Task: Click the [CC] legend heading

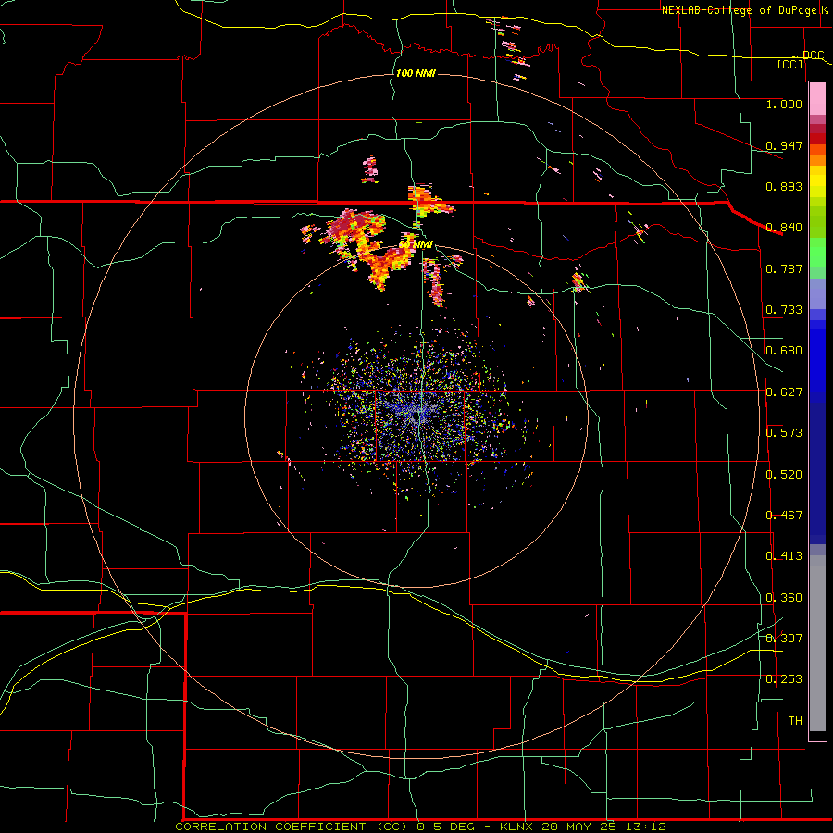Action: pyautogui.click(x=790, y=64)
